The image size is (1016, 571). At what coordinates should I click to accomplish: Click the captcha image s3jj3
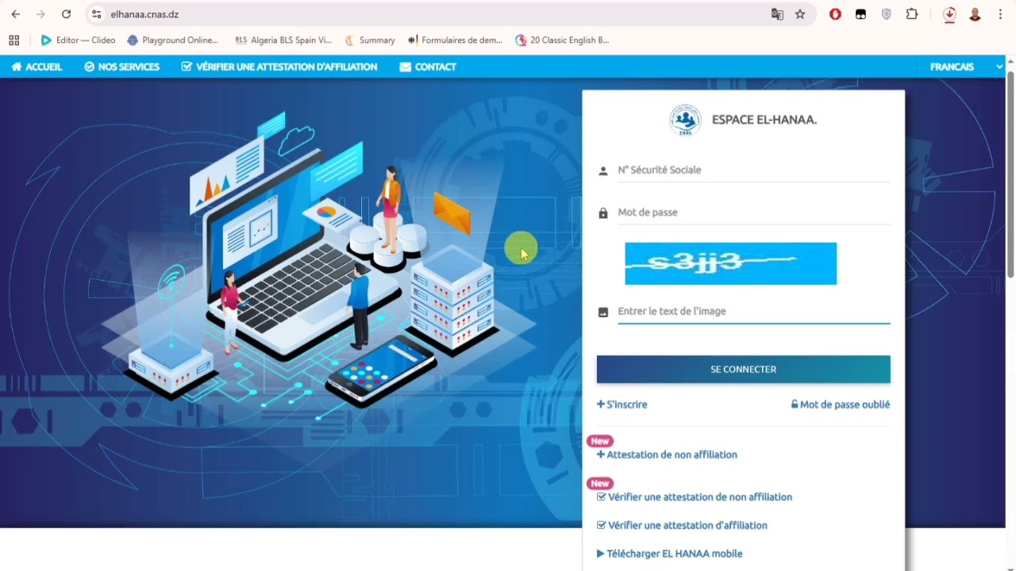point(730,263)
